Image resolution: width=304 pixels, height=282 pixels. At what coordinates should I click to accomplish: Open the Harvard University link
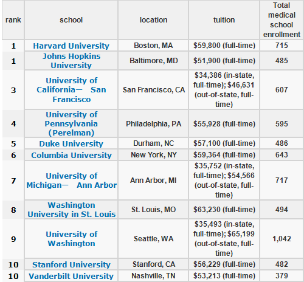pyautogui.click(x=71, y=46)
